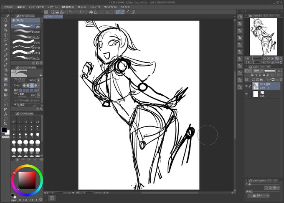284x203 pixels.
Task: Open the Edit menu
Action: (21, 7)
